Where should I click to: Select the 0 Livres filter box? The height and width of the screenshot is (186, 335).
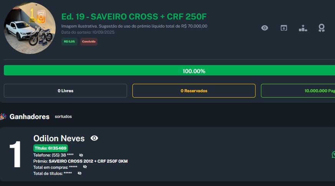[65, 91]
